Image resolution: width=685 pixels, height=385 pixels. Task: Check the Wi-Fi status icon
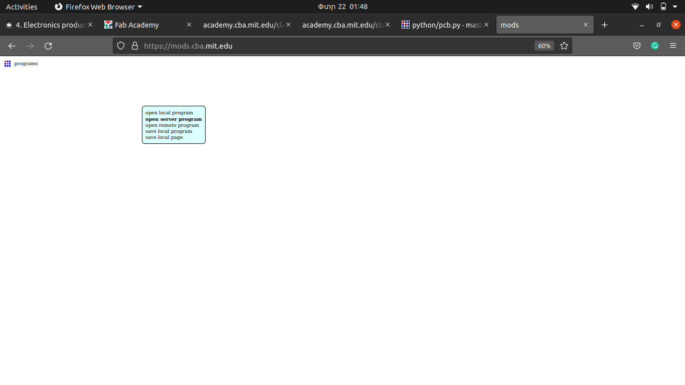coord(635,7)
